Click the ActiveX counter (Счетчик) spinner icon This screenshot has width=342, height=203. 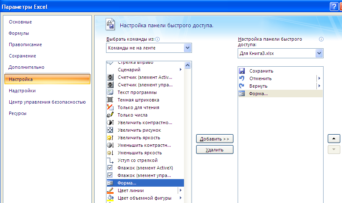click(x=110, y=77)
